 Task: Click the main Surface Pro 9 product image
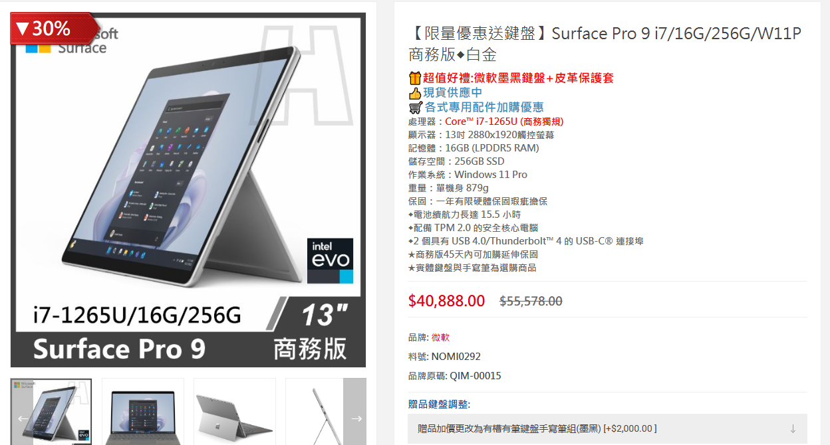point(188,190)
